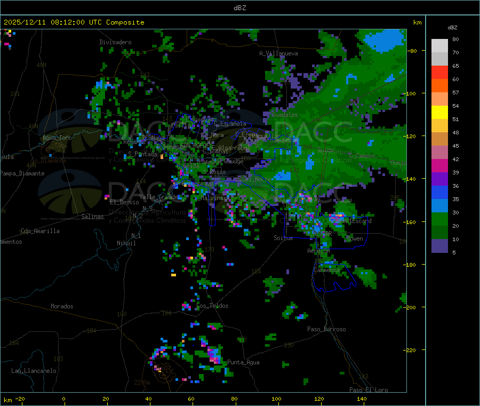Click the El_Desvio location label
Viewport: 480px width, 406px height.
pyautogui.click(x=125, y=202)
